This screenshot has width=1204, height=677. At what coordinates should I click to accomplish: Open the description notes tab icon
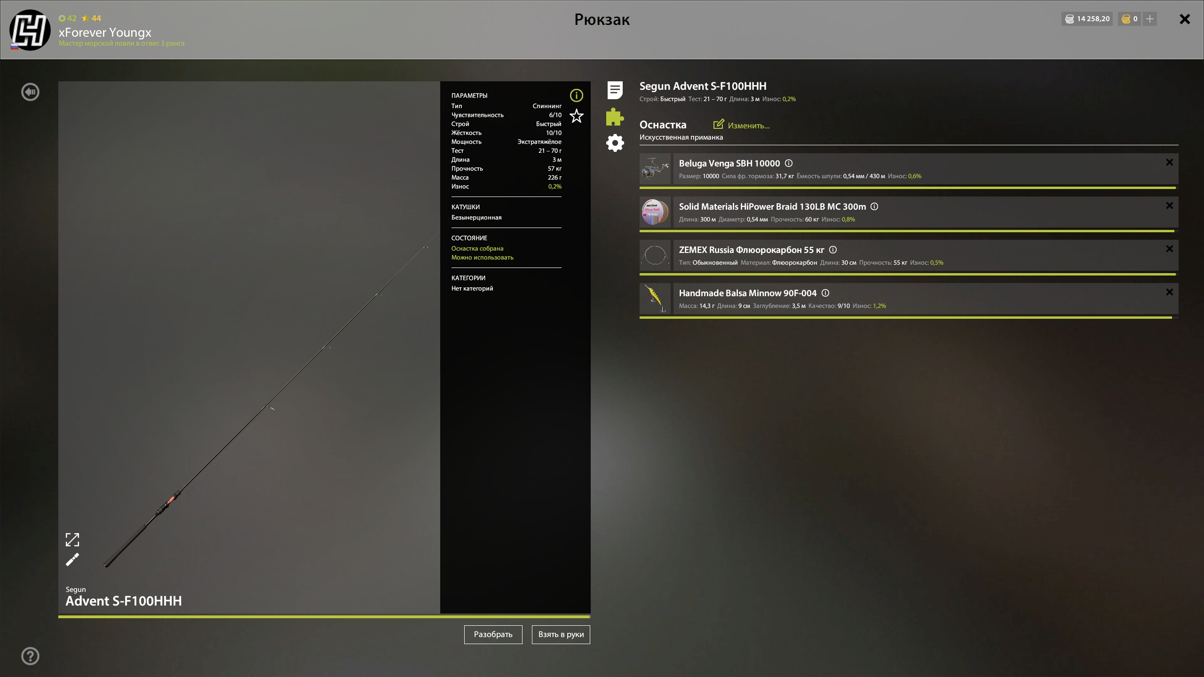[615, 90]
